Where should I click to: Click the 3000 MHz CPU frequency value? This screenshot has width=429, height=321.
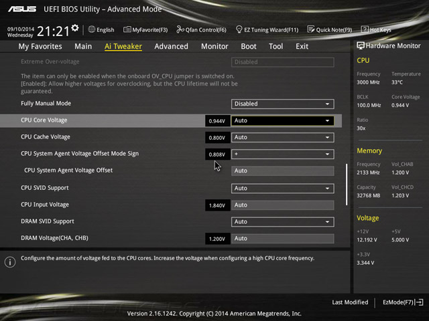(x=368, y=82)
